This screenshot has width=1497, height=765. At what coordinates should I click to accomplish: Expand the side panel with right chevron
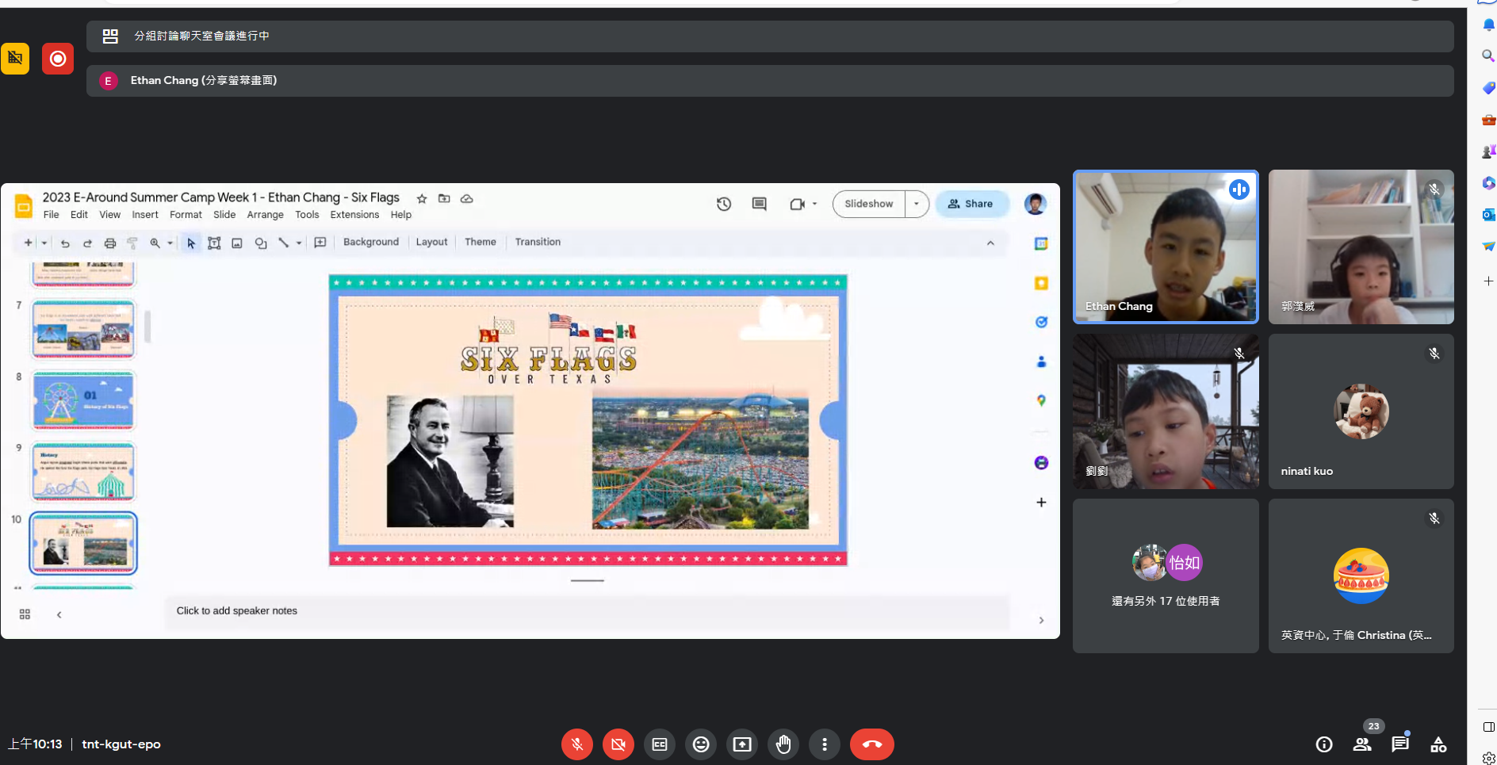click(1041, 620)
